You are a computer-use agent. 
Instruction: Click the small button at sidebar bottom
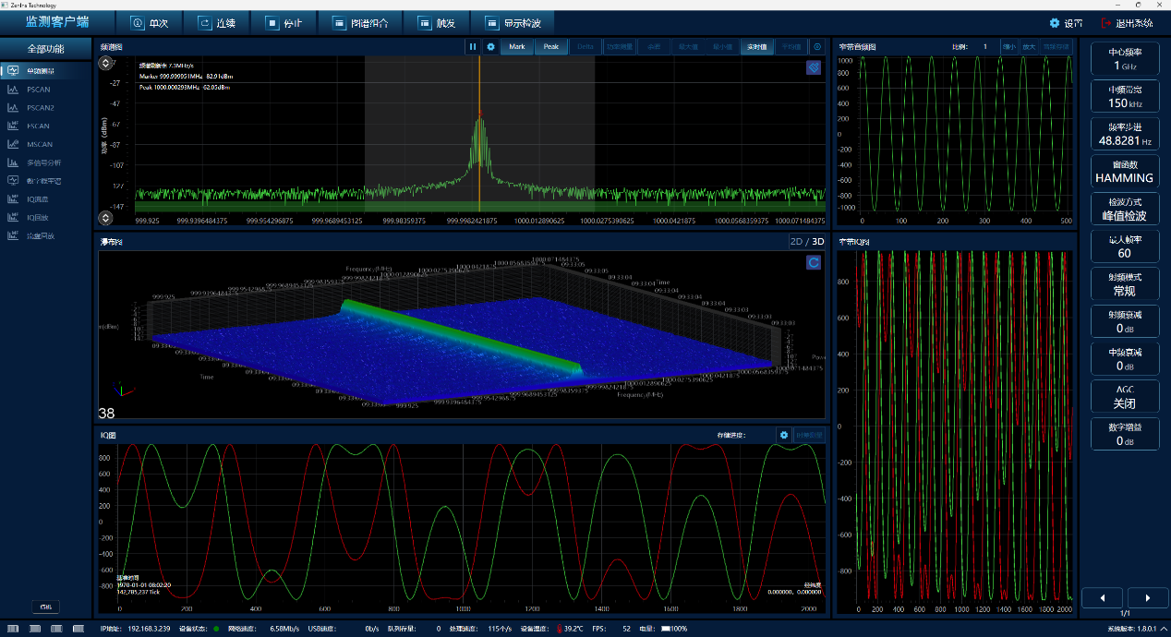point(46,607)
